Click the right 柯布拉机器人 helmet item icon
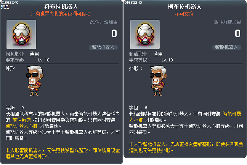 145,35
